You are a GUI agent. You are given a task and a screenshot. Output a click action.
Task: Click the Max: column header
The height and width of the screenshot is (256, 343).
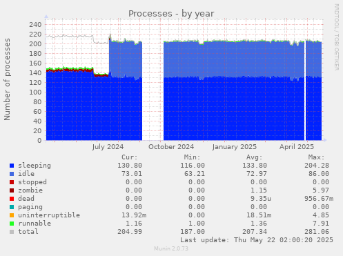tap(316, 157)
